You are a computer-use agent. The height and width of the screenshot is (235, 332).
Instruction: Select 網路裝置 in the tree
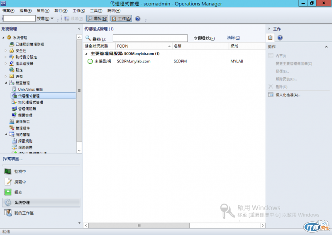pos(25,147)
